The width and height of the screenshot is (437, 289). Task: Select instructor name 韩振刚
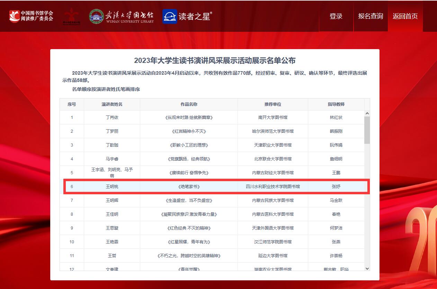tap(336, 131)
